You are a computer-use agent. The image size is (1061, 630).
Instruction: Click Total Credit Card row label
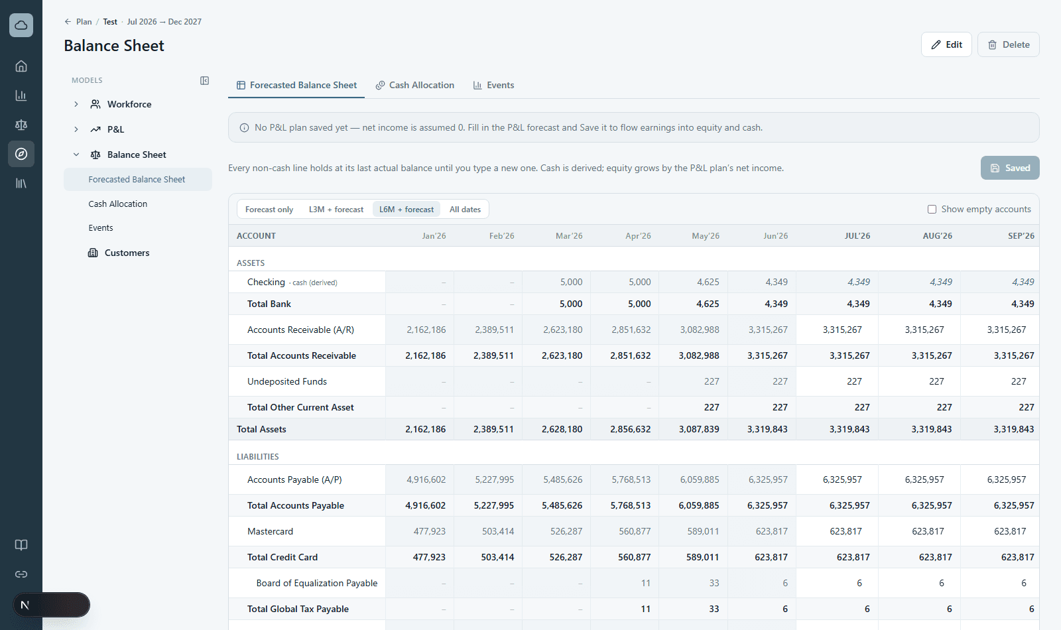point(282,557)
